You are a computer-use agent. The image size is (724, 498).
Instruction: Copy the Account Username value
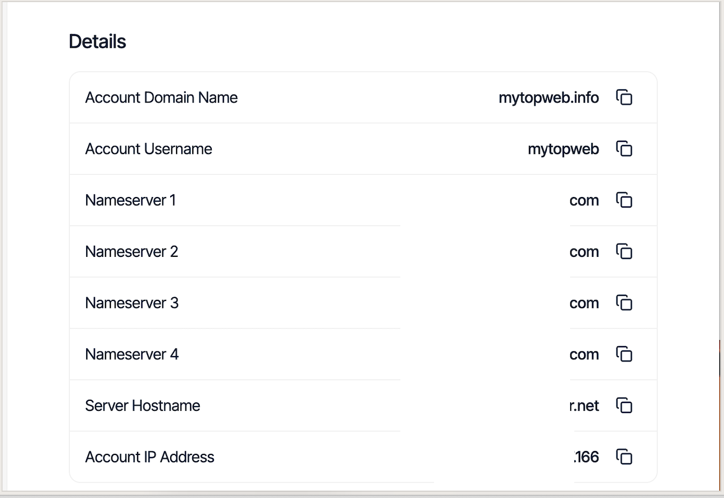coord(624,149)
